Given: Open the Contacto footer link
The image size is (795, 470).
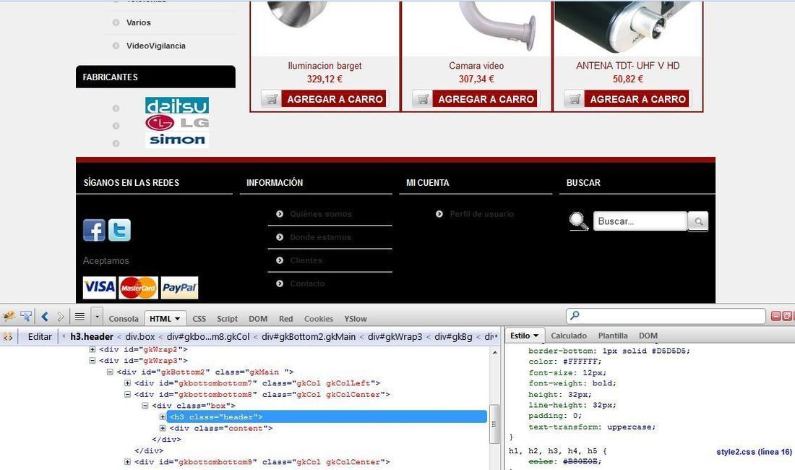Looking at the screenshot, I should click(x=307, y=283).
